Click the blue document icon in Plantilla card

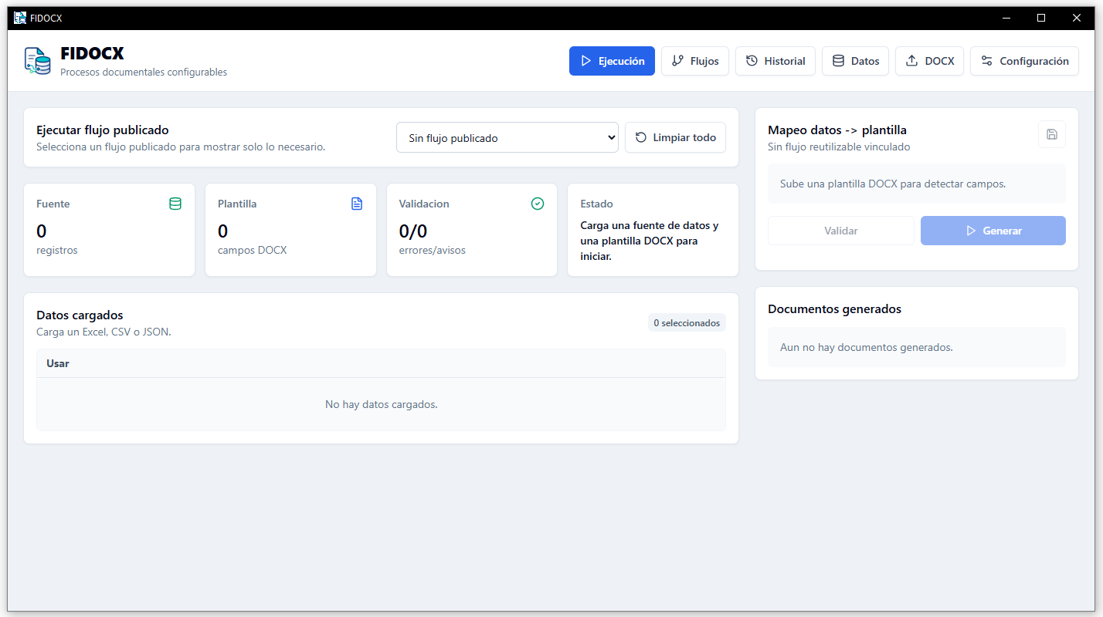[357, 204]
